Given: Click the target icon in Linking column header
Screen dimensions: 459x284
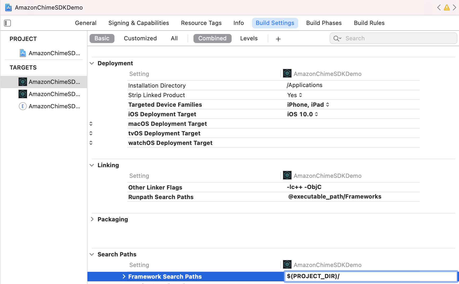Looking at the screenshot, I should click(x=287, y=175).
